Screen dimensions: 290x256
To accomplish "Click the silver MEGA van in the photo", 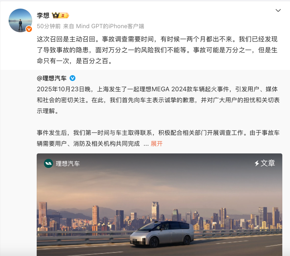I will [162, 234].
